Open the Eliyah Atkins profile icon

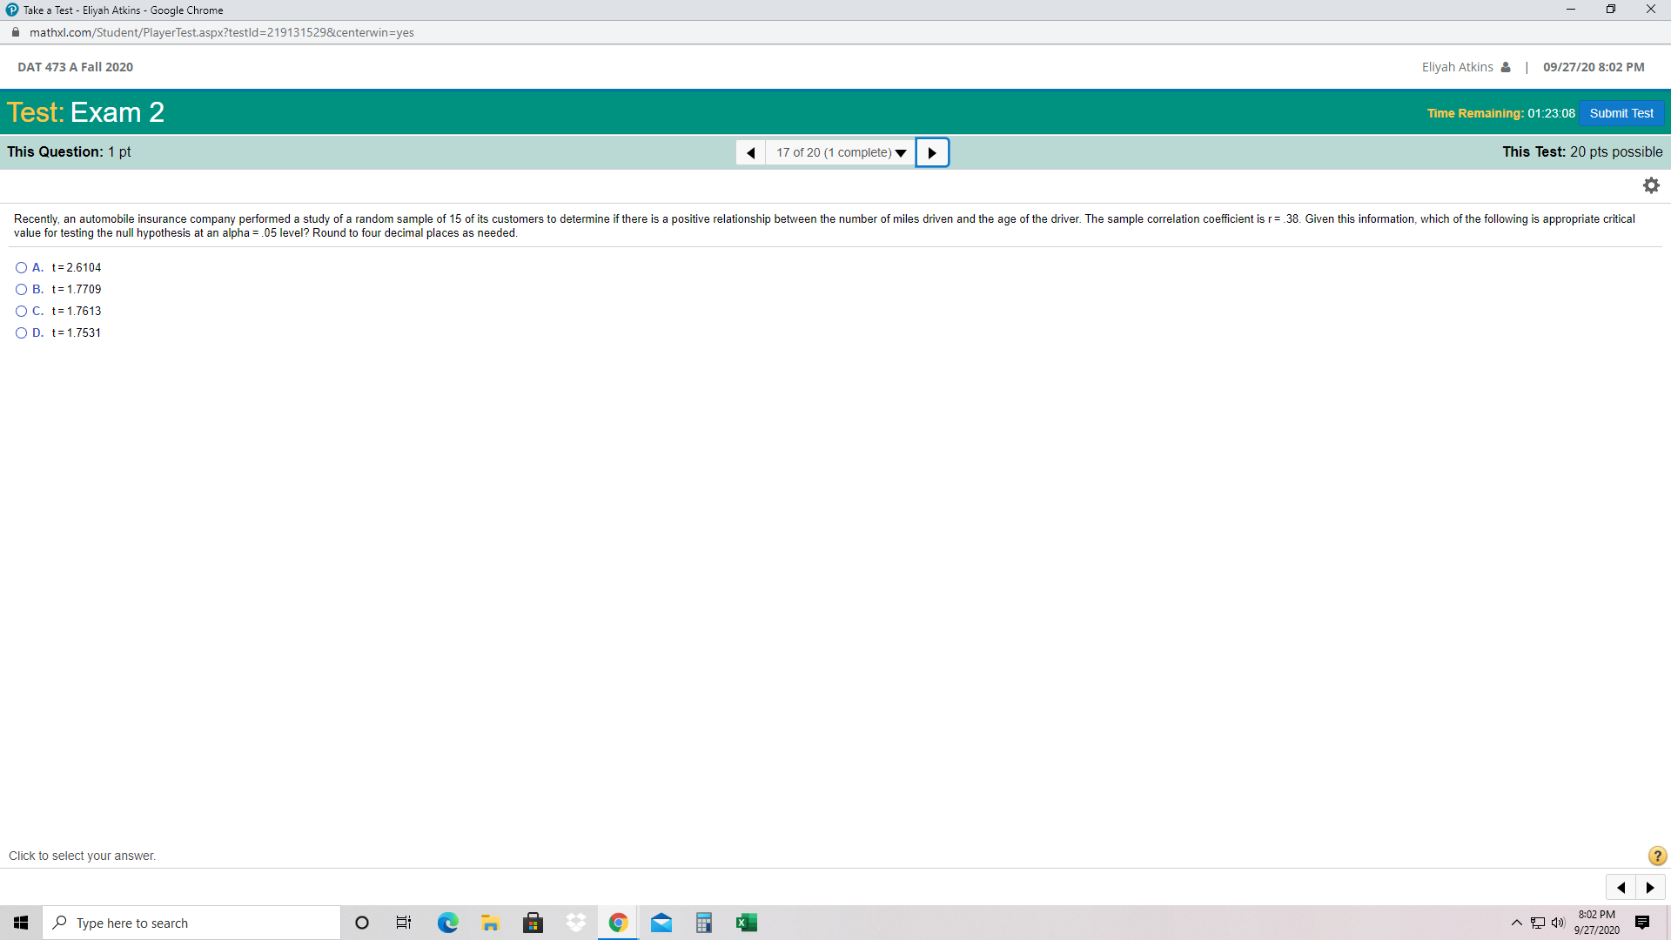[1506, 66]
